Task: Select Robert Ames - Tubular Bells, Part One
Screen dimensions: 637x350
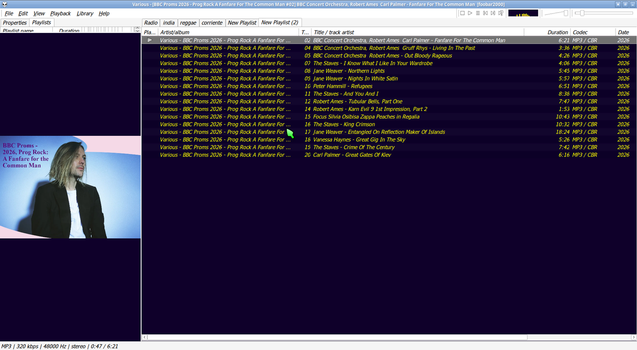Action: tap(389, 102)
